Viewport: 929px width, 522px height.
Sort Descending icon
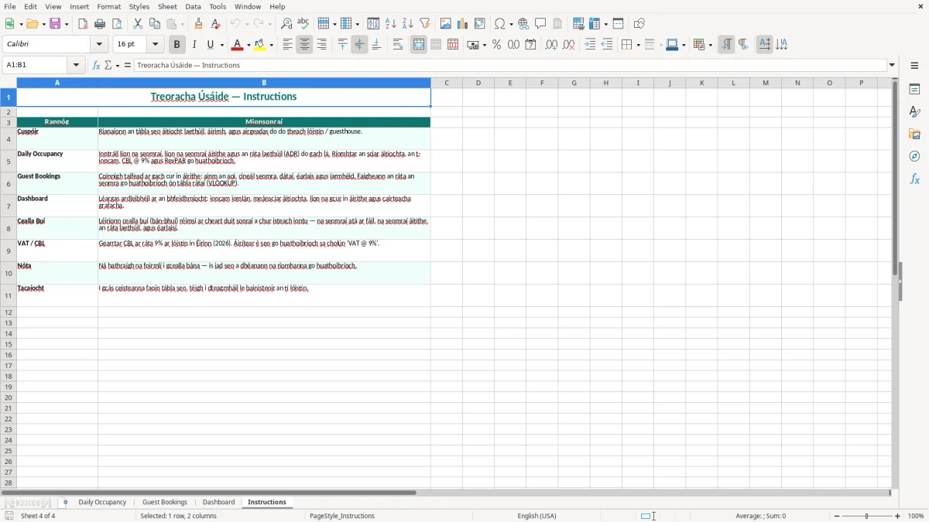[407, 24]
